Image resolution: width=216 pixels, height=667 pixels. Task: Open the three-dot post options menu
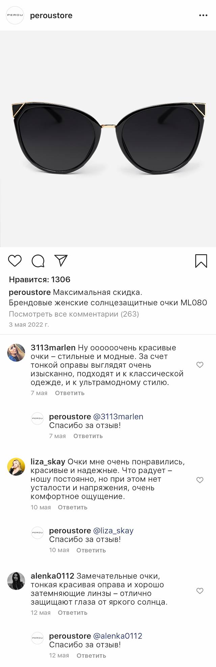203,16
